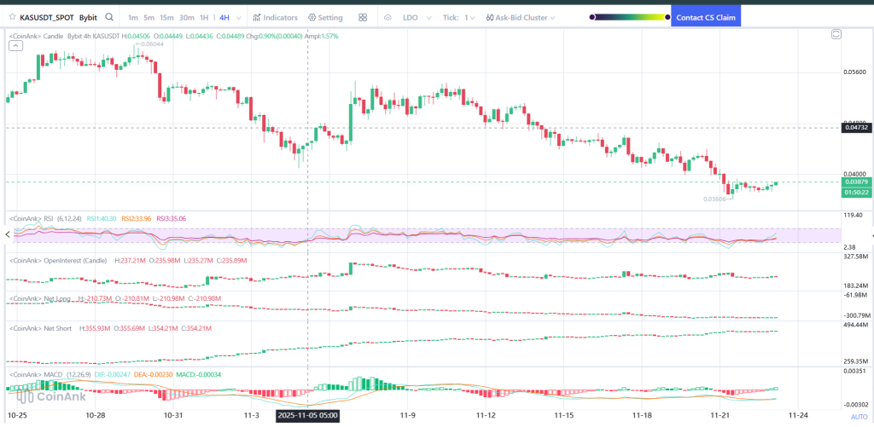Click the AUTO scale button
This screenshot has width=874, height=427.
coord(859,417)
